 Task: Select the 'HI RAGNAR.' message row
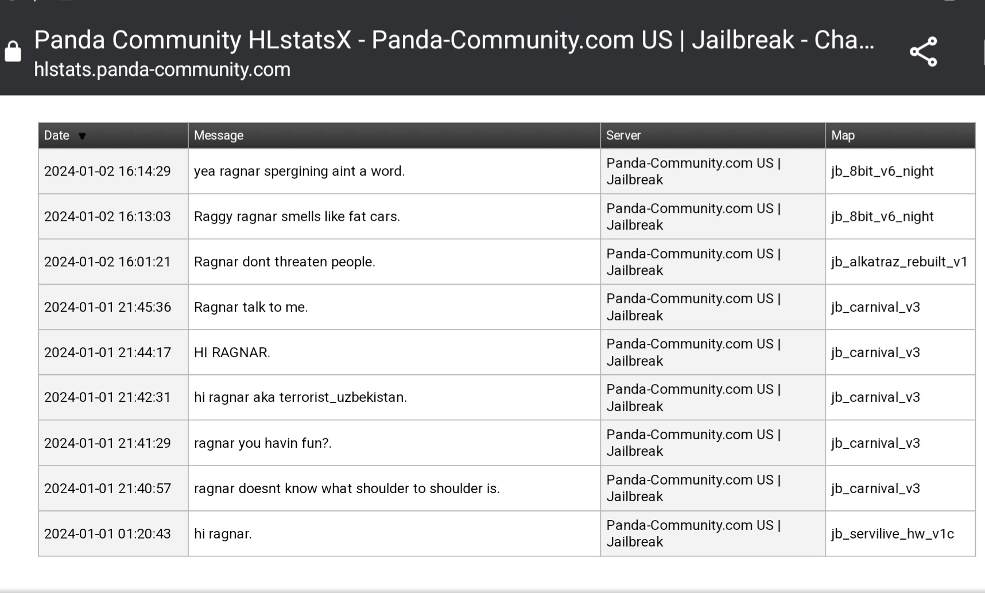click(232, 352)
